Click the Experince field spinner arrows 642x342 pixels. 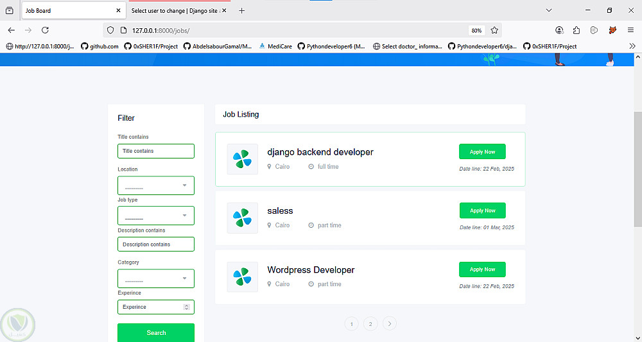pyautogui.click(x=186, y=307)
